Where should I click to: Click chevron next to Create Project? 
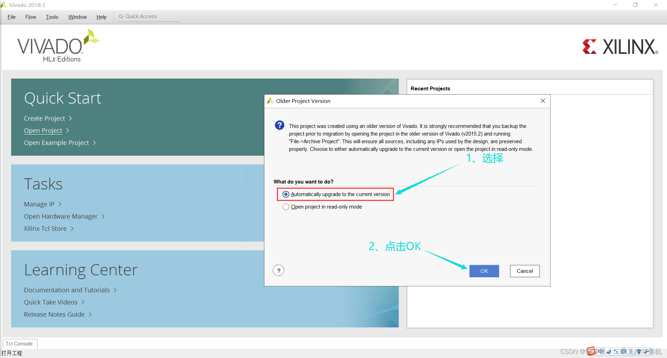pos(71,119)
